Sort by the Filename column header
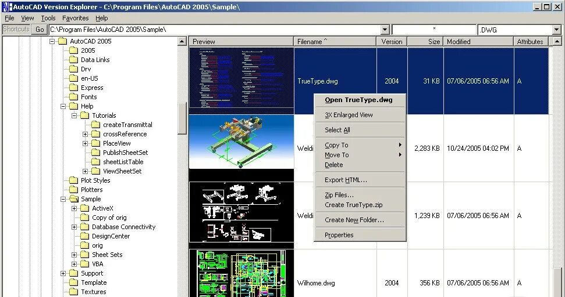The width and height of the screenshot is (565, 297). [335, 42]
